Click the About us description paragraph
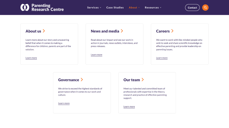 coord(48,45)
